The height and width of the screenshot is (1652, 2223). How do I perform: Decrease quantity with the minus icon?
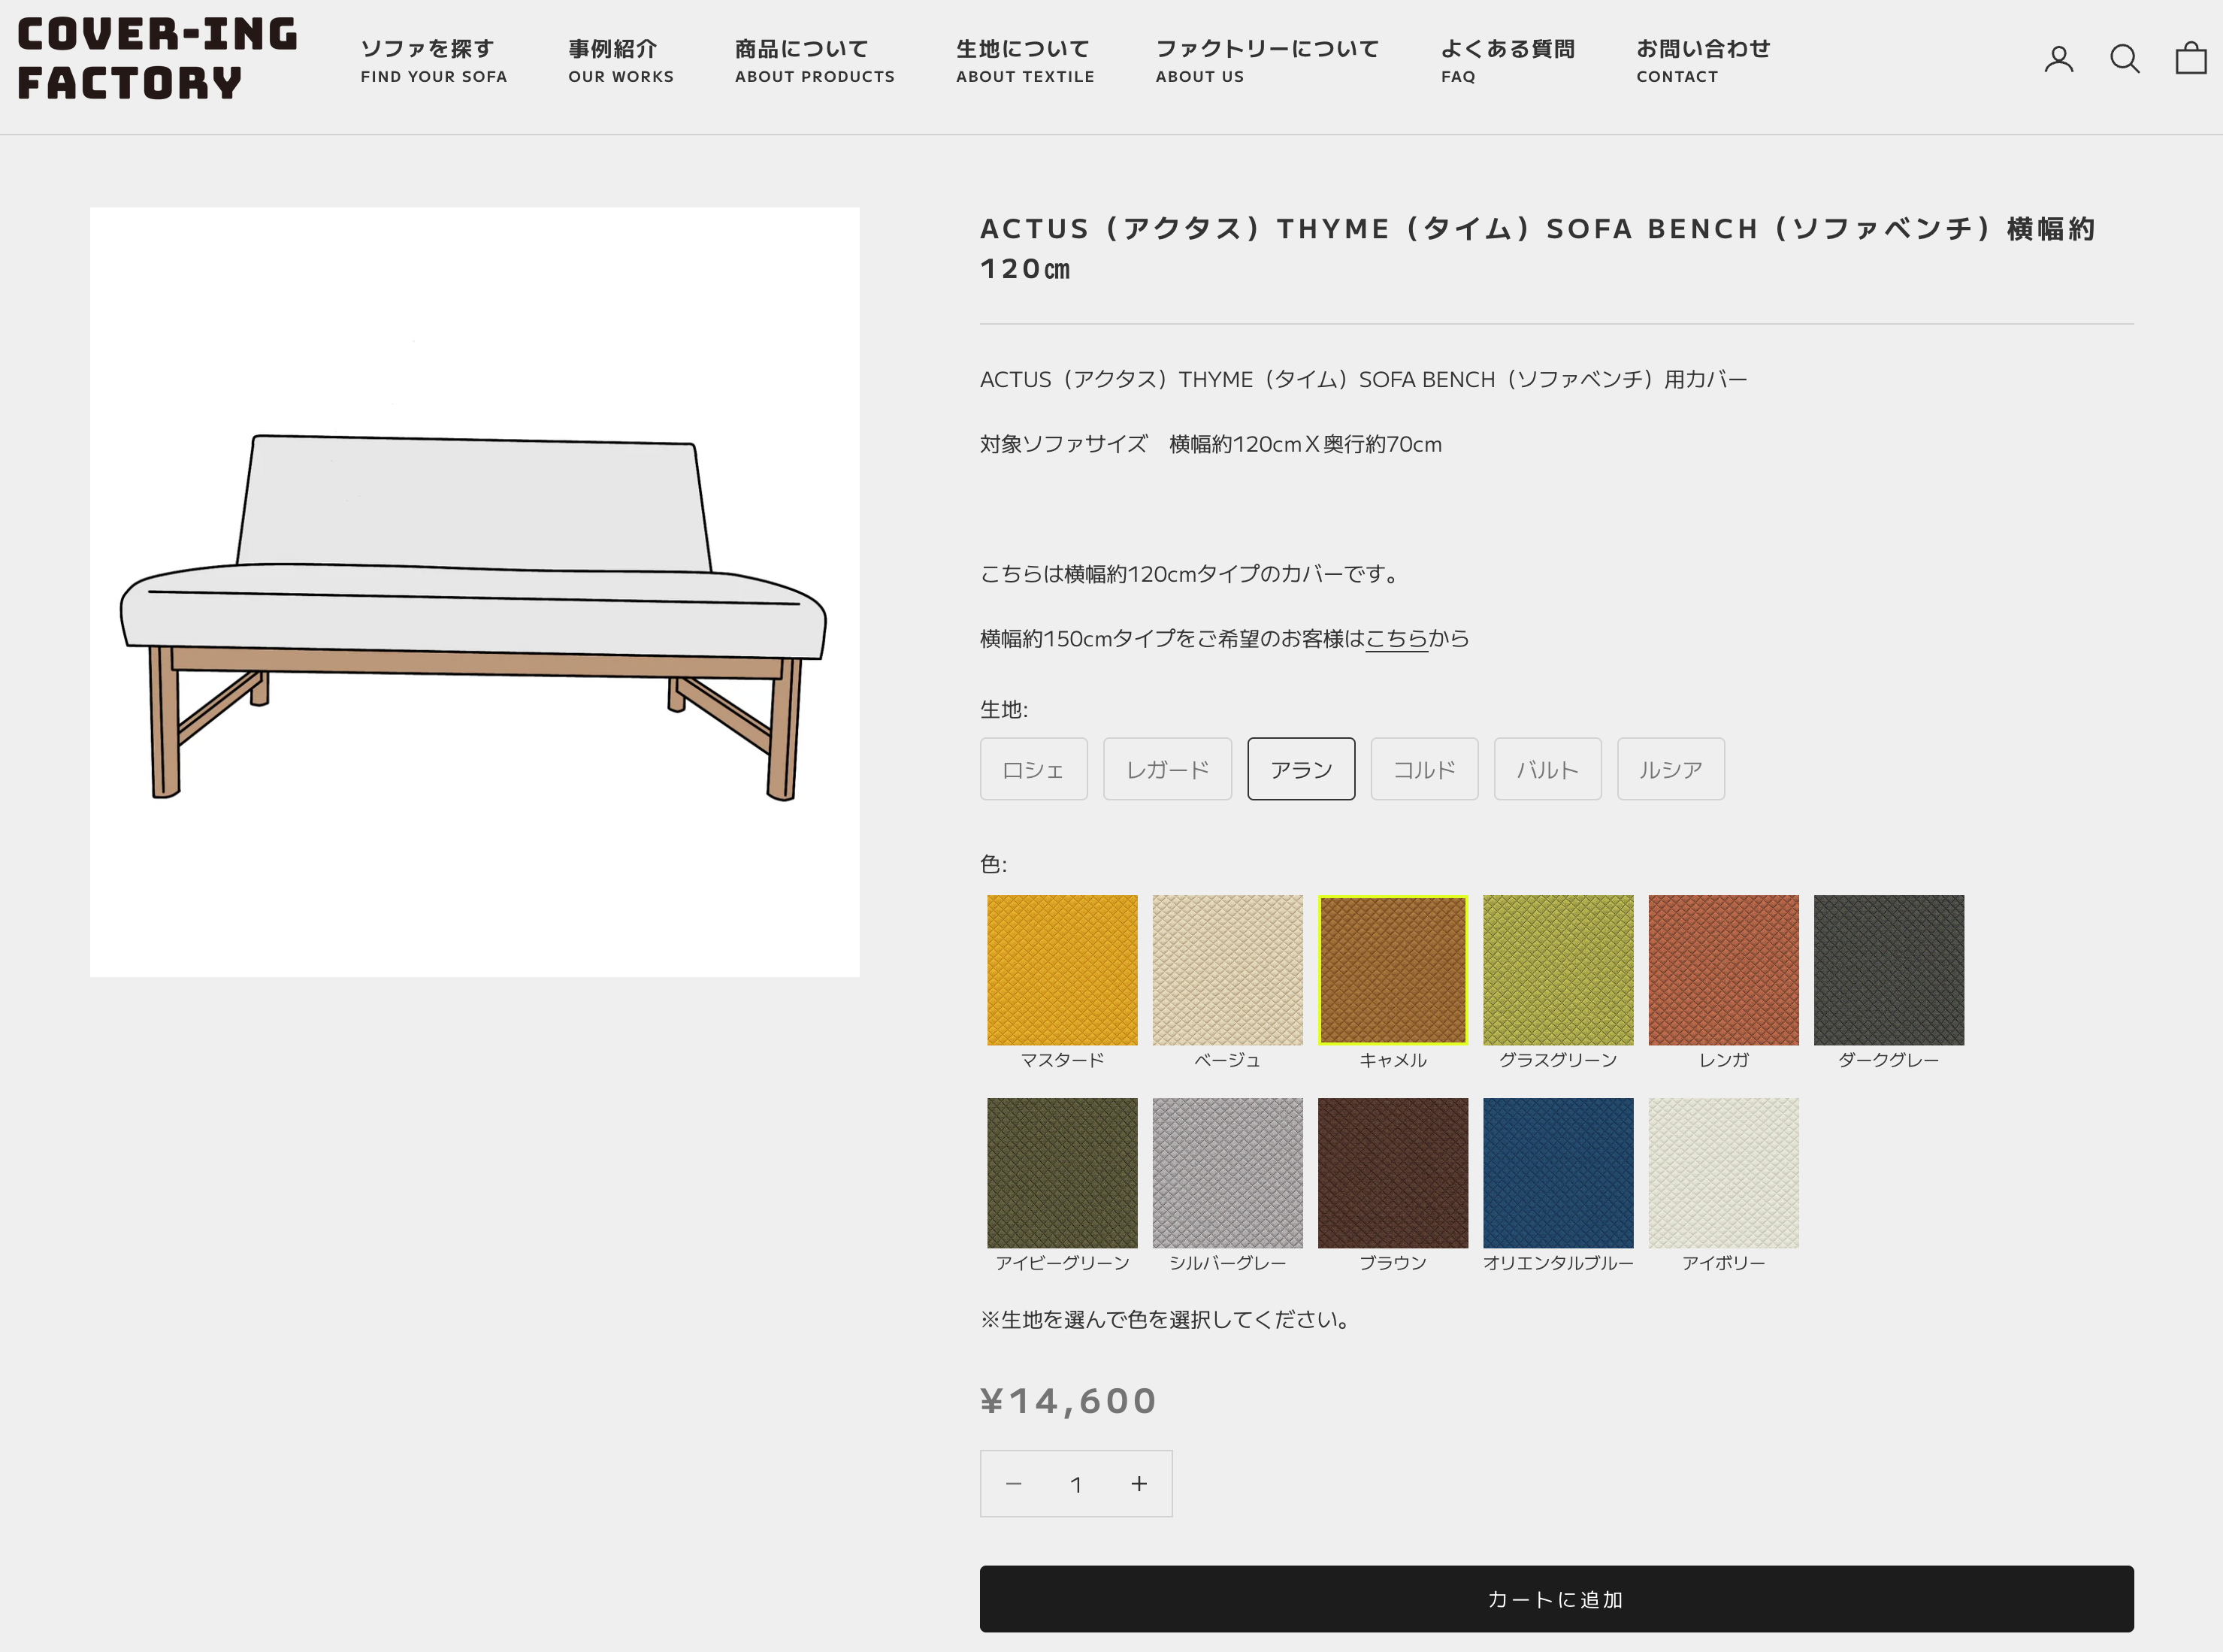[x=1013, y=1484]
